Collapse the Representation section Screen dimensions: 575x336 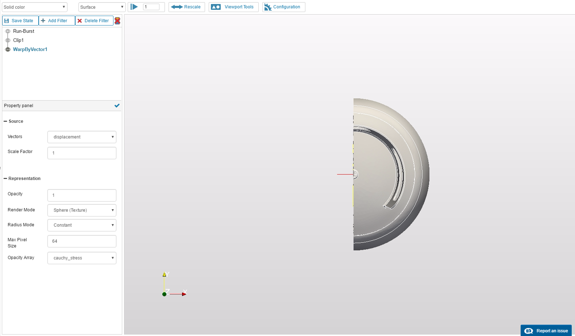click(x=5, y=179)
